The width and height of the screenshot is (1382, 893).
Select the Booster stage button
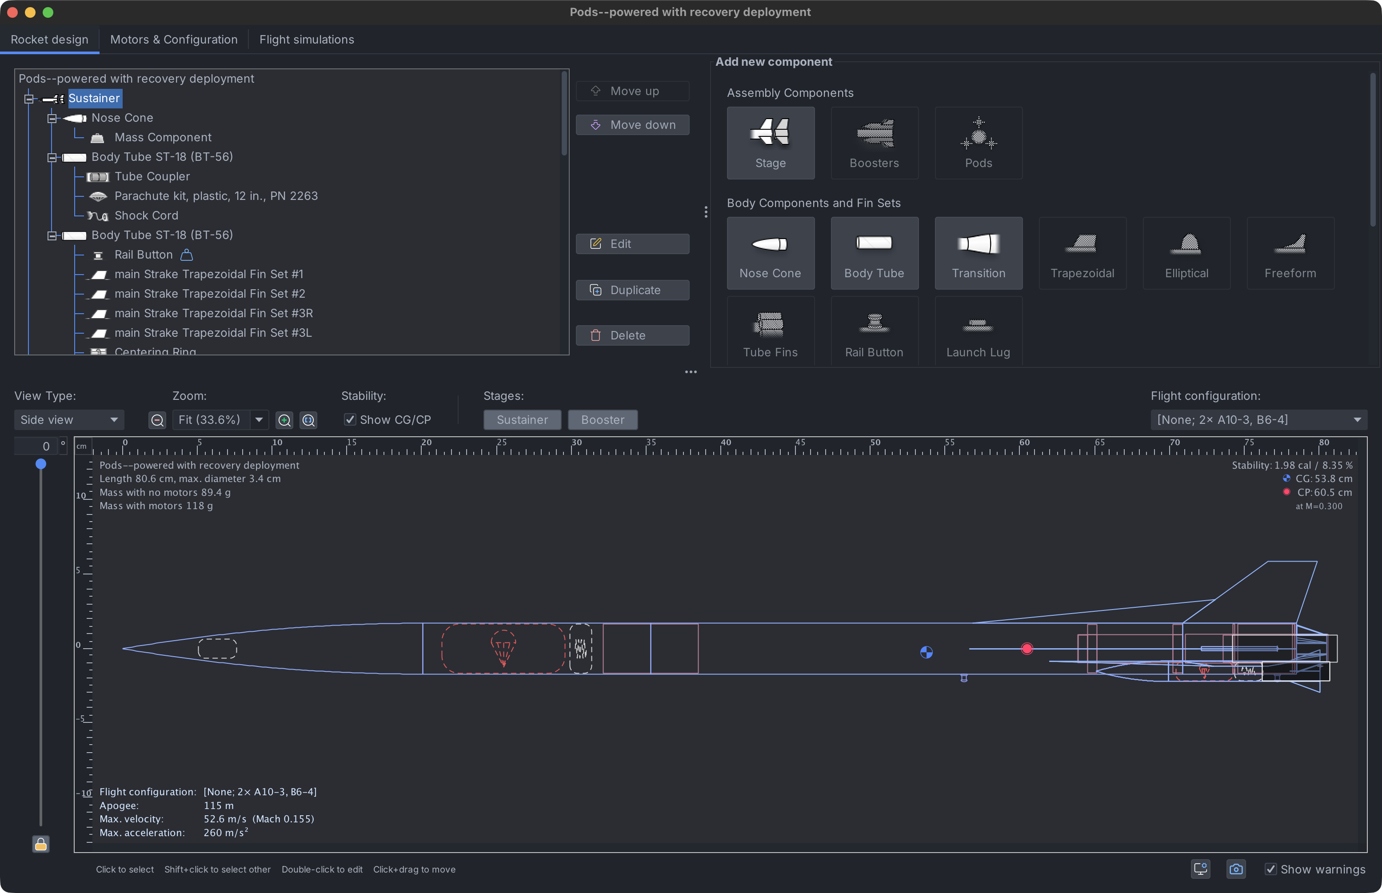coord(603,419)
